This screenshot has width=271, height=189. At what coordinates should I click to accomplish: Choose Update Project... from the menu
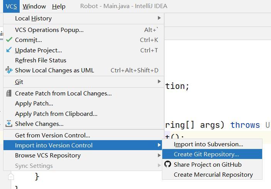point(84,50)
